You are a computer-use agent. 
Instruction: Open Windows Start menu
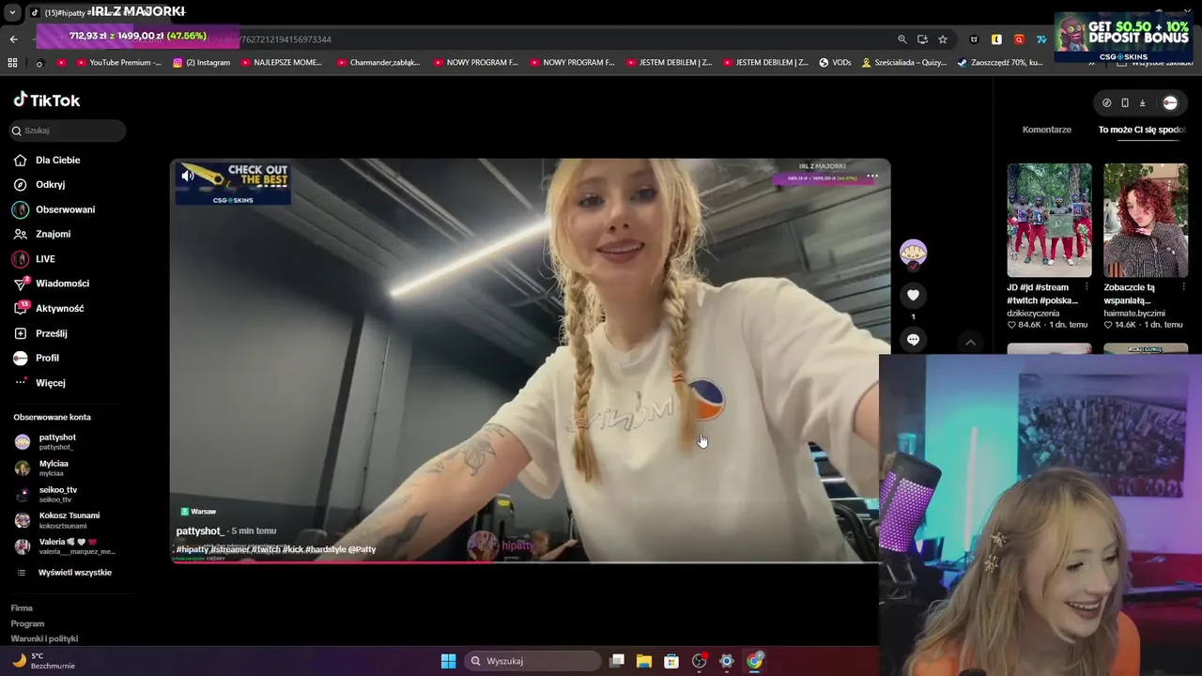pyautogui.click(x=449, y=661)
